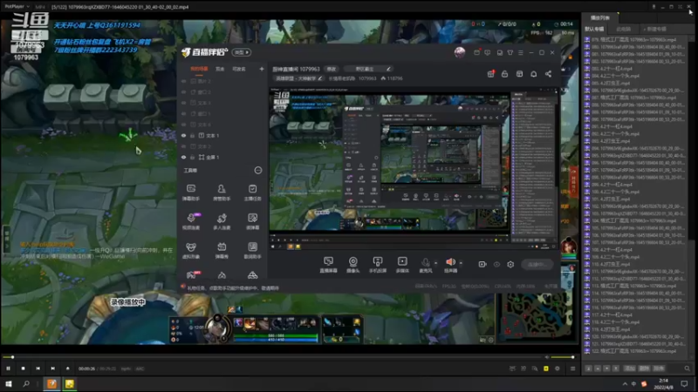Skip to next file in PotPlayer
698x392 pixels.
[x=52, y=368]
